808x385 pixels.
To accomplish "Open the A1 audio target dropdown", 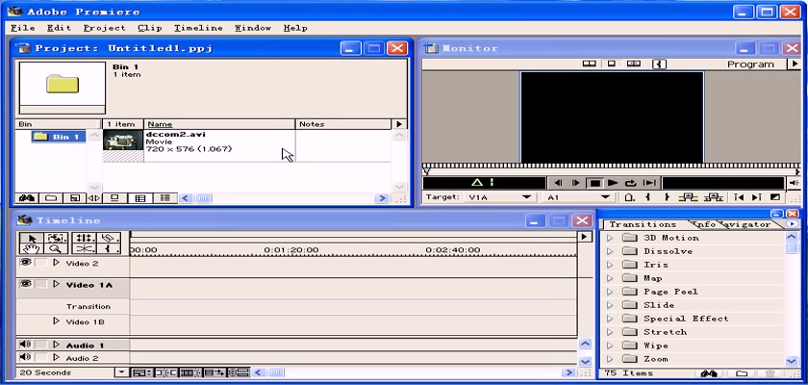I will pyautogui.click(x=605, y=197).
